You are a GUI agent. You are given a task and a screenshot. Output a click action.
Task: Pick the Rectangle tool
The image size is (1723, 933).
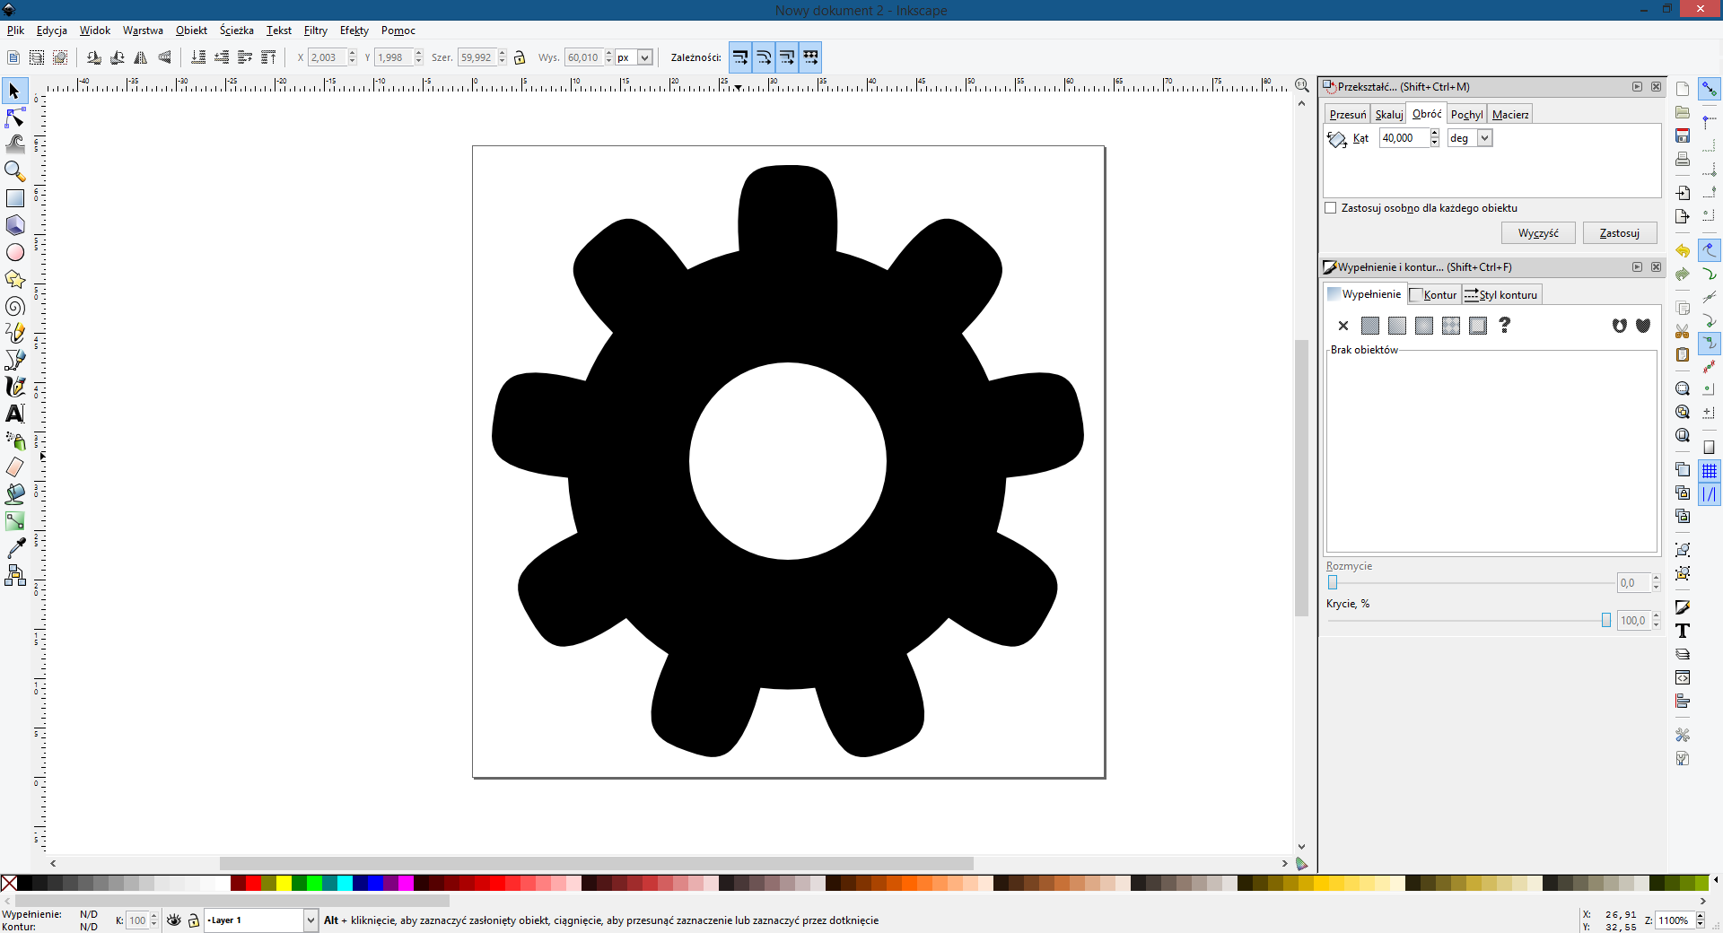[x=15, y=198]
